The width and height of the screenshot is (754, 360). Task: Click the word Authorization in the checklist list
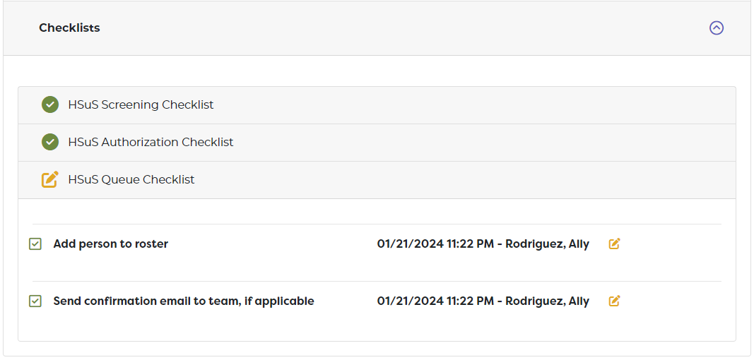(140, 143)
